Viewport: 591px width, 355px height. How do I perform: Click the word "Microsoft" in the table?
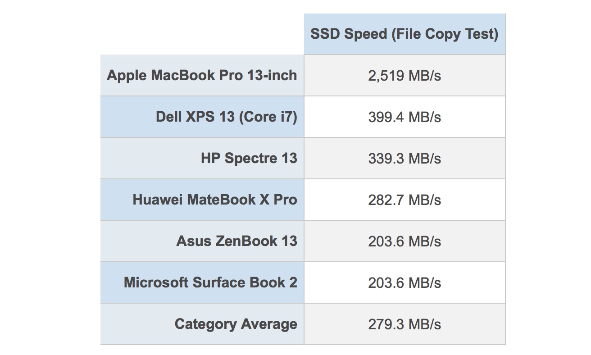156,282
